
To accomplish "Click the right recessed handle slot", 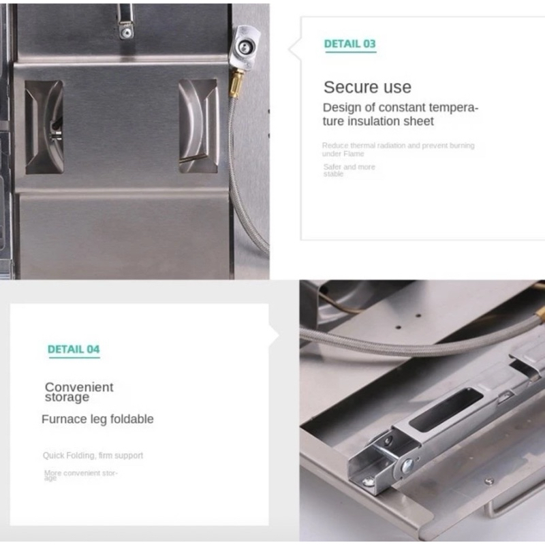I will [198, 126].
